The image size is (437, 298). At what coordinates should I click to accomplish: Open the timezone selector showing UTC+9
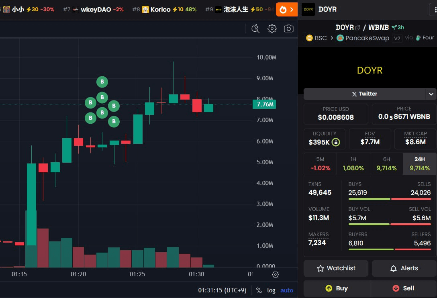coord(222,290)
